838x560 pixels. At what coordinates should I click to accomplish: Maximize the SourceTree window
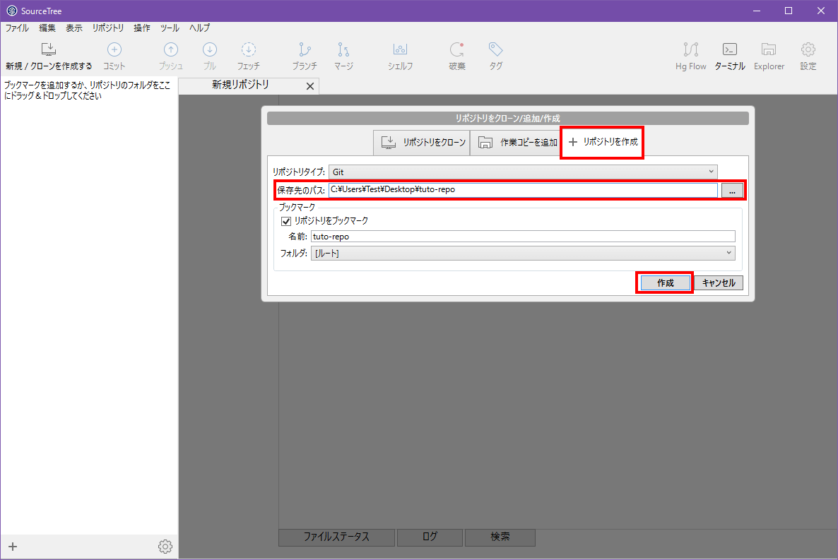click(789, 11)
